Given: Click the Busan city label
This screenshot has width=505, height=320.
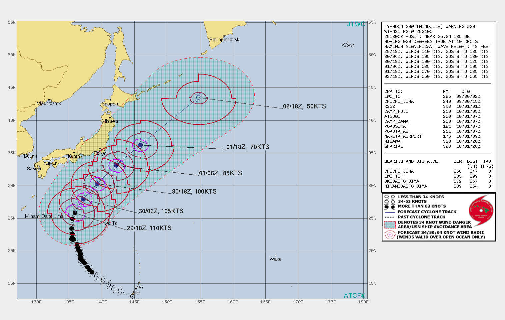Looking at the screenshot, I should 30,156.
